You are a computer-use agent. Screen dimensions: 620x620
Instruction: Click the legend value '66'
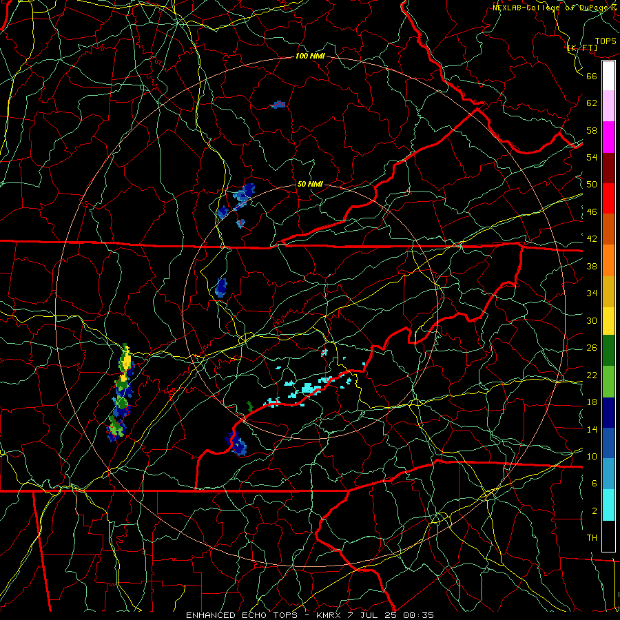(x=592, y=76)
